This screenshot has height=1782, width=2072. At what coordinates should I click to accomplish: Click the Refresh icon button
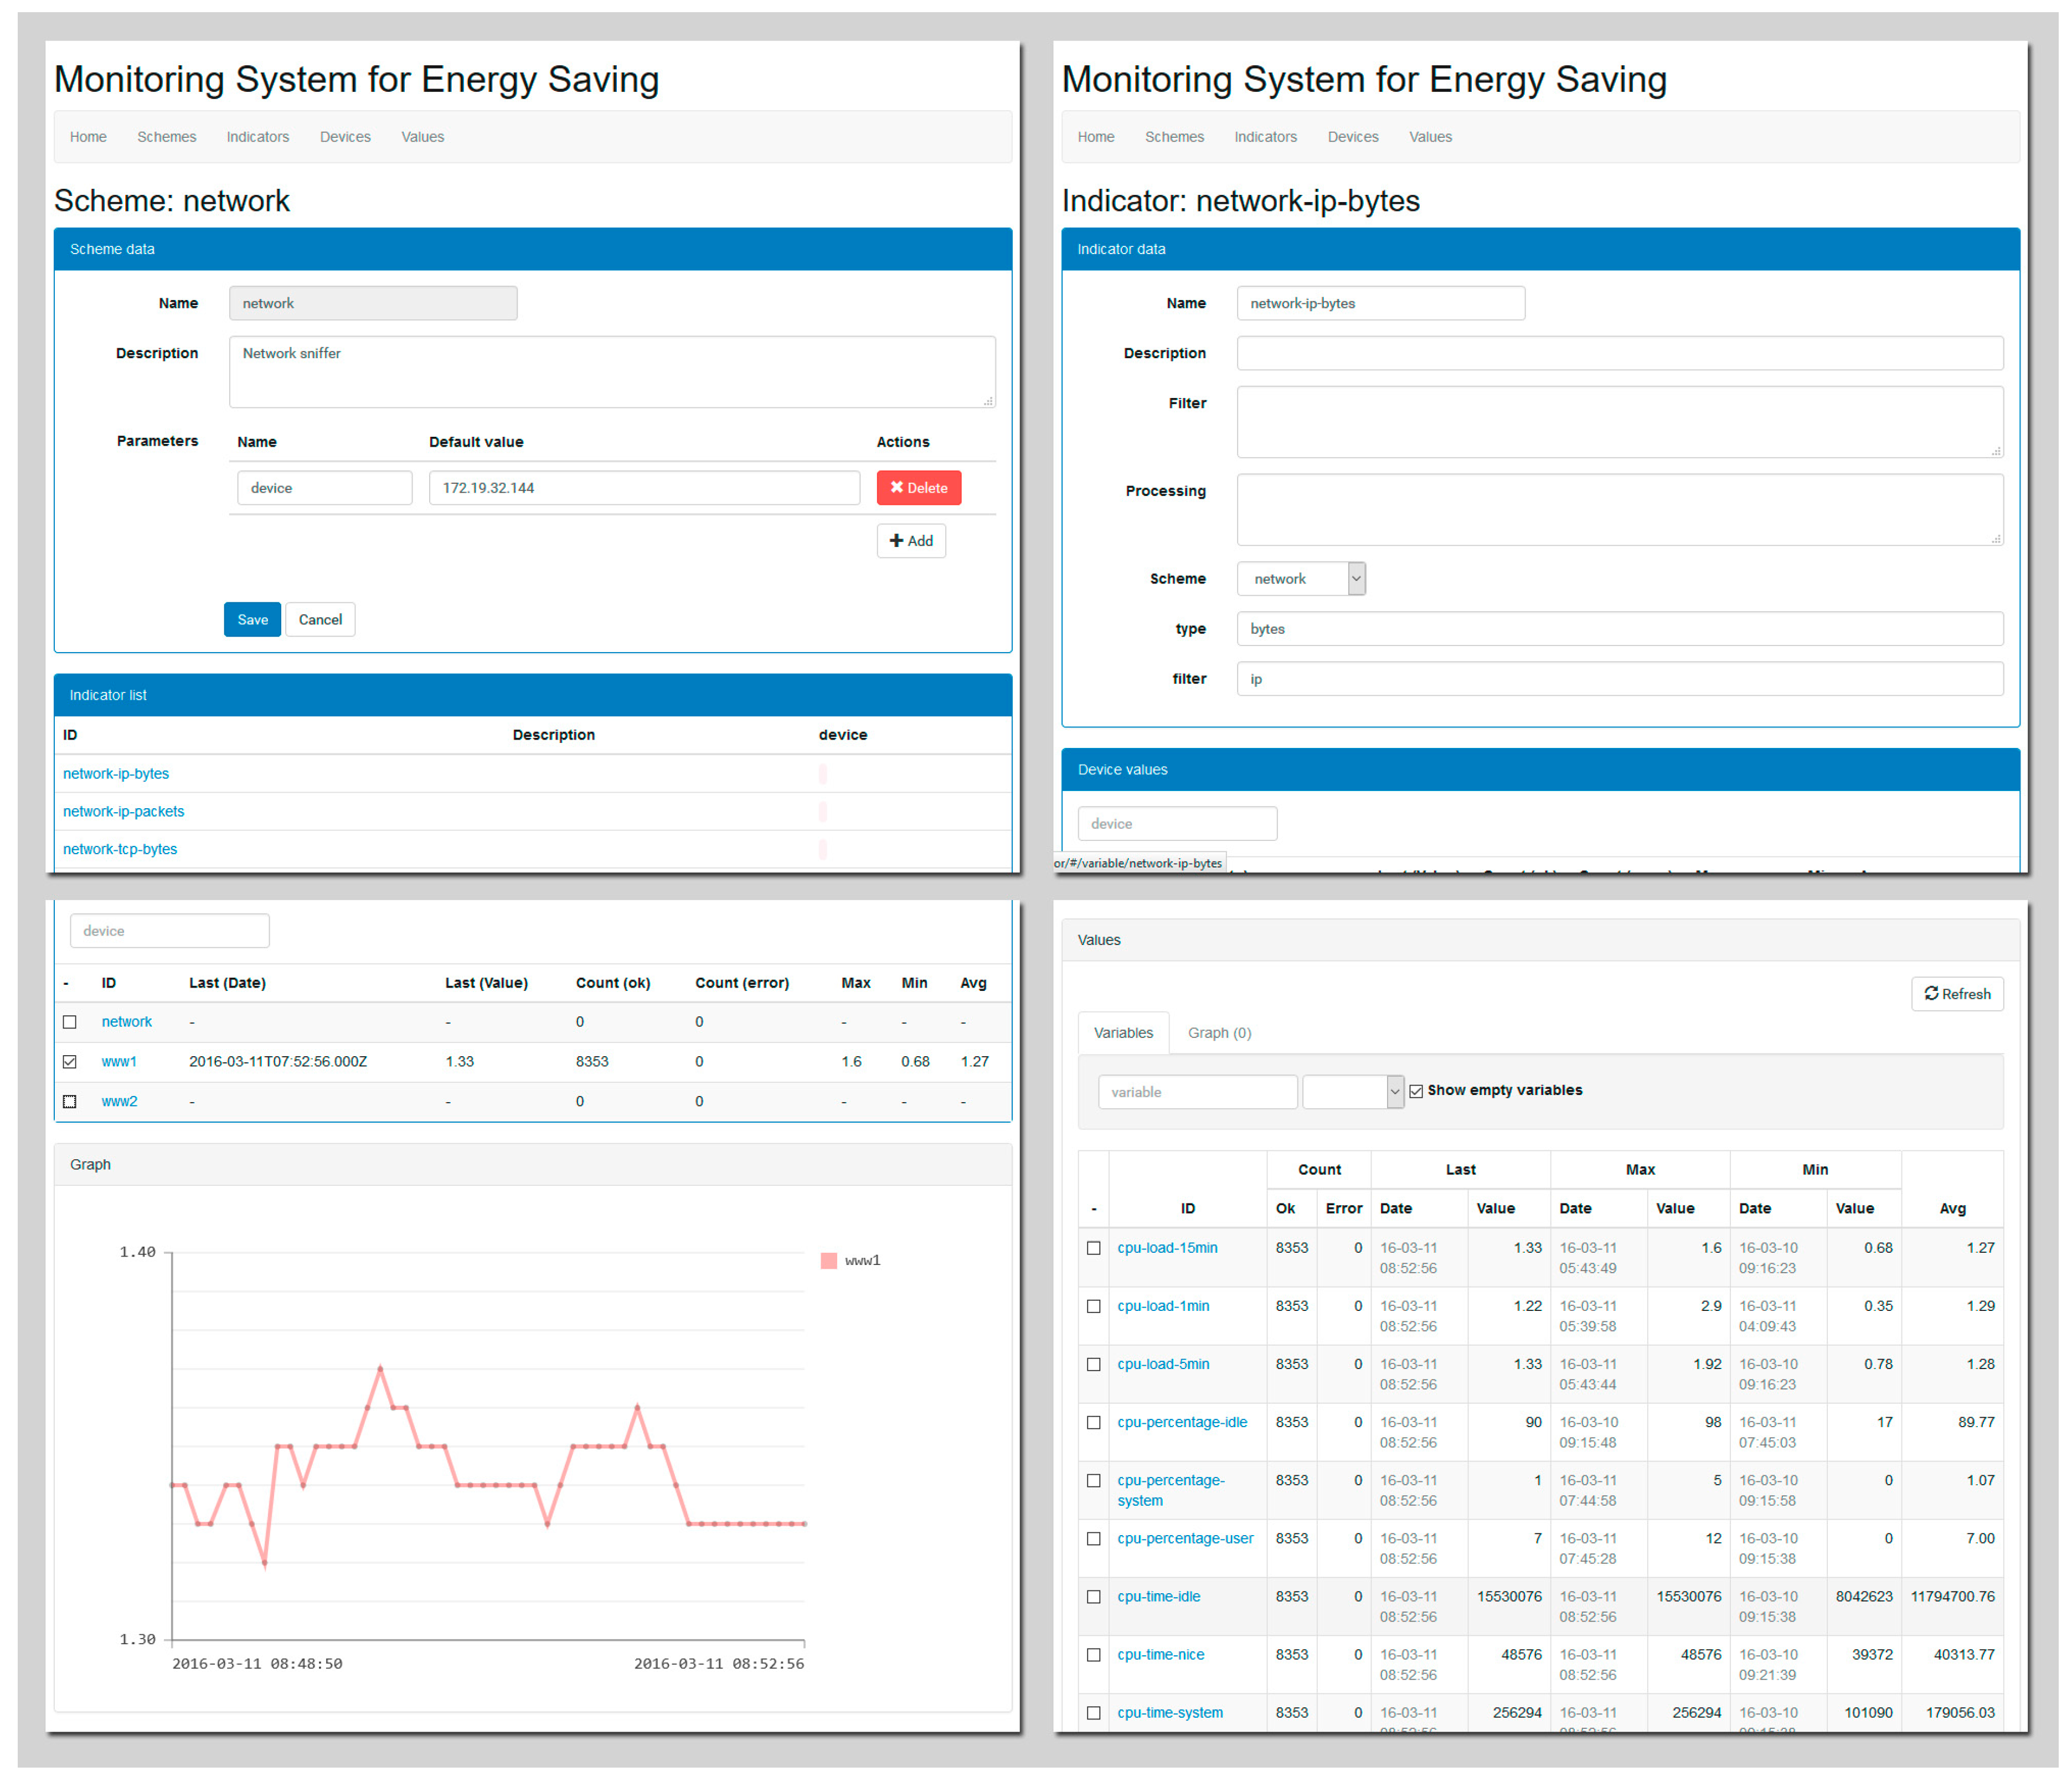click(x=1956, y=994)
